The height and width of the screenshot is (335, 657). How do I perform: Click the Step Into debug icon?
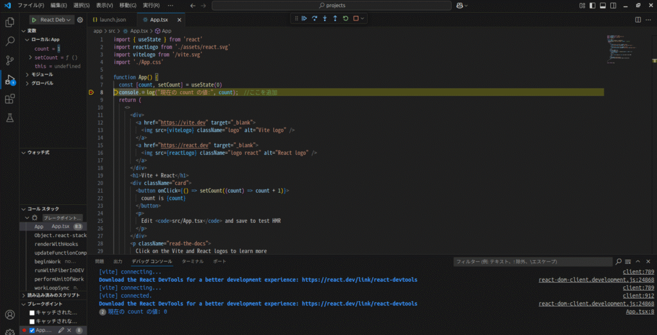(325, 19)
